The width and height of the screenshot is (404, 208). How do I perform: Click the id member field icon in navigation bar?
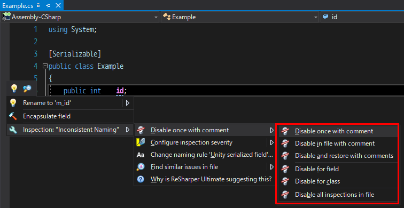point(325,17)
